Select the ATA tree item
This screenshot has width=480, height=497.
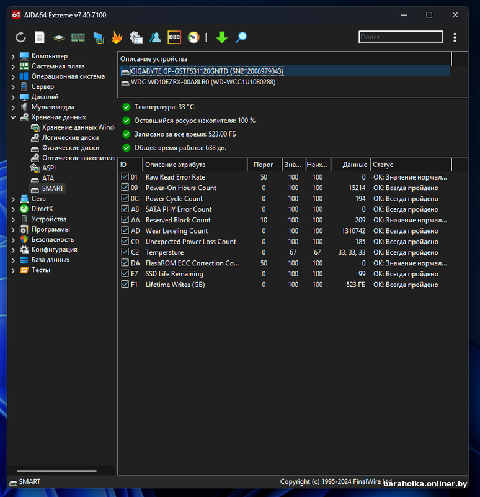click(48, 178)
